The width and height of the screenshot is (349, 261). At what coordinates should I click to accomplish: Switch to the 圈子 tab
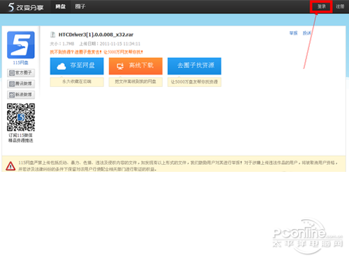[x=80, y=6]
